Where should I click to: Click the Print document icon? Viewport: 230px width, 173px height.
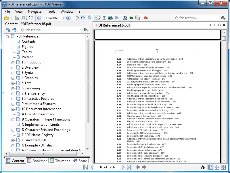(16, 18)
